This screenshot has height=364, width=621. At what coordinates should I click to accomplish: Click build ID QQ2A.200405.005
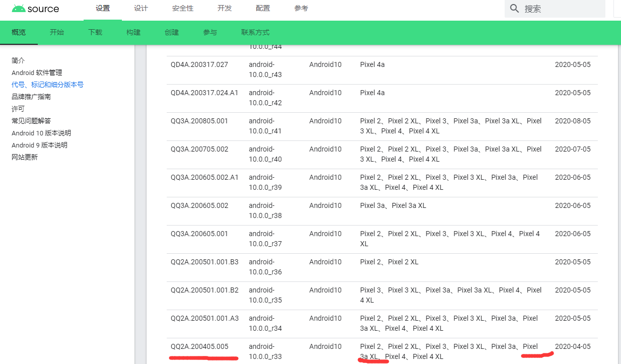199,346
